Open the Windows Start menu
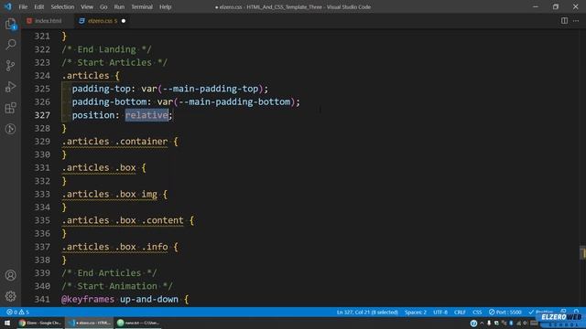The height and width of the screenshot is (329, 586). pyautogui.click(x=7, y=323)
